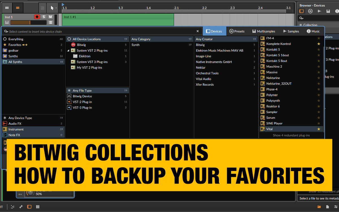Switch to the Multisamples tab
Screen dimensions: 339x212
(264, 31)
